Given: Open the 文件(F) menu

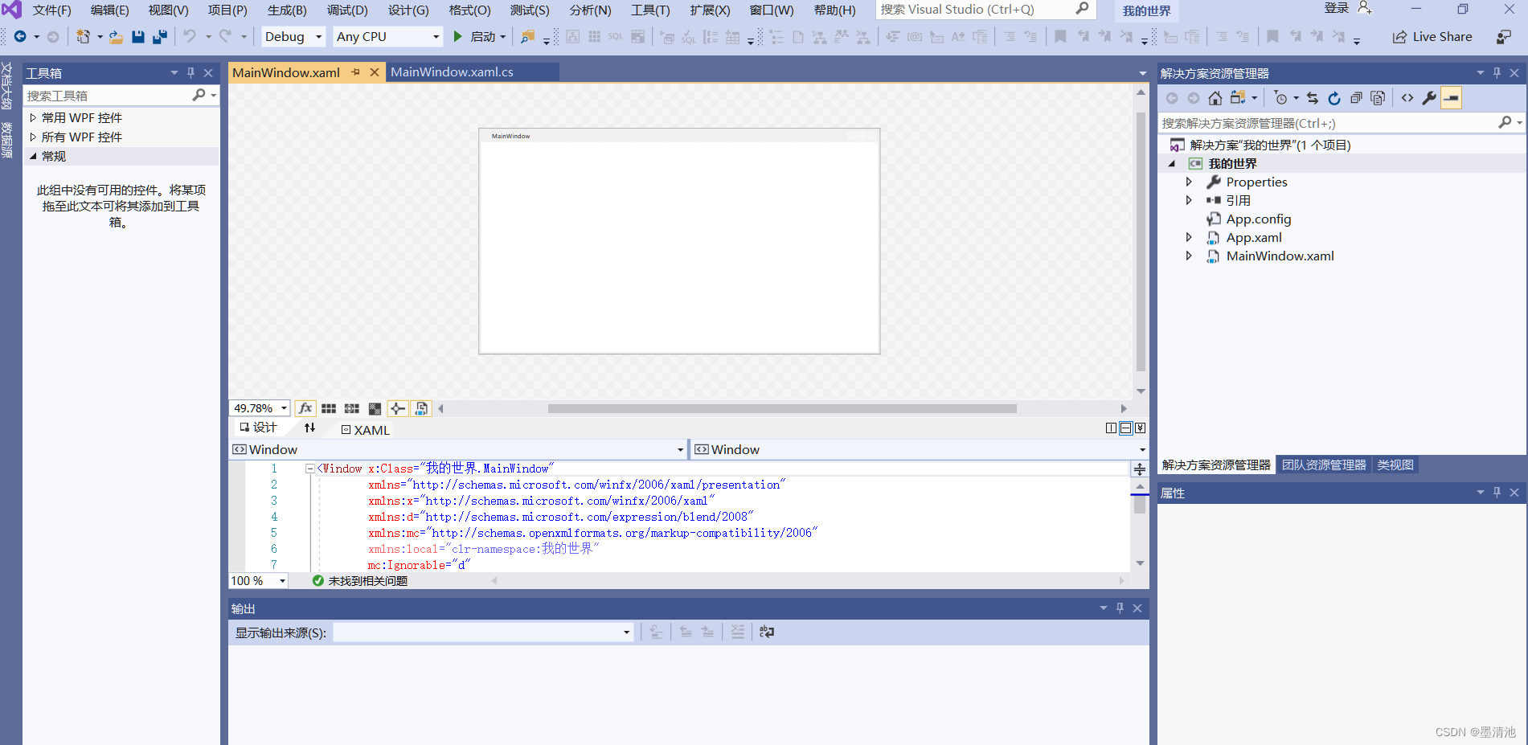Looking at the screenshot, I should tap(52, 10).
